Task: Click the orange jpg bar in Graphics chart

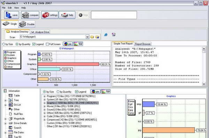Action: coord(169,130)
